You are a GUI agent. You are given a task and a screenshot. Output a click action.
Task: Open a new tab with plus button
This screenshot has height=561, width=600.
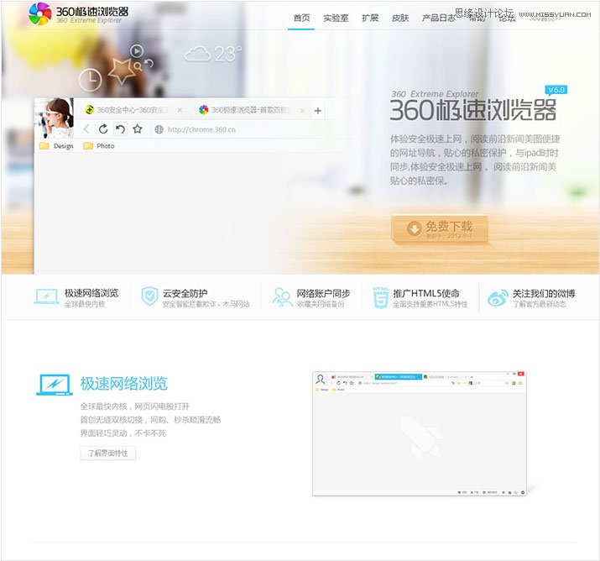click(317, 111)
